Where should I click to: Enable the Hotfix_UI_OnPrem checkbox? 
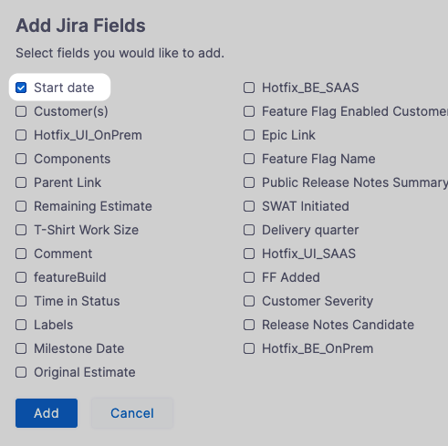tap(21, 135)
